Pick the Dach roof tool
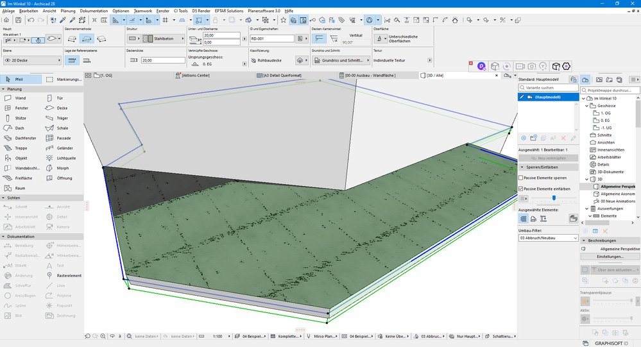This screenshot has height=347, width=641. [19, 128]
